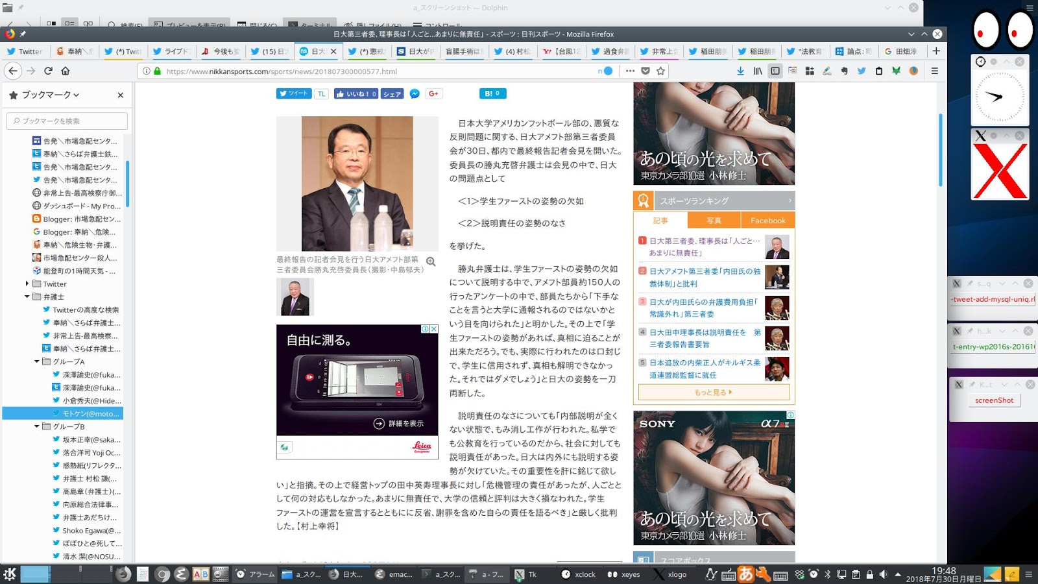This screenshot has height=584, width=1038.
Task: Open the Firefox downloads panel
Action: [x=740, y=71]
